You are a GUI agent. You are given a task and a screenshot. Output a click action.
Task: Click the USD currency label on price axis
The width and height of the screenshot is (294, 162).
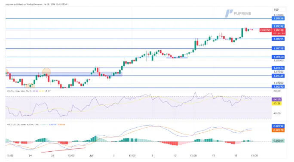(276, 9)
